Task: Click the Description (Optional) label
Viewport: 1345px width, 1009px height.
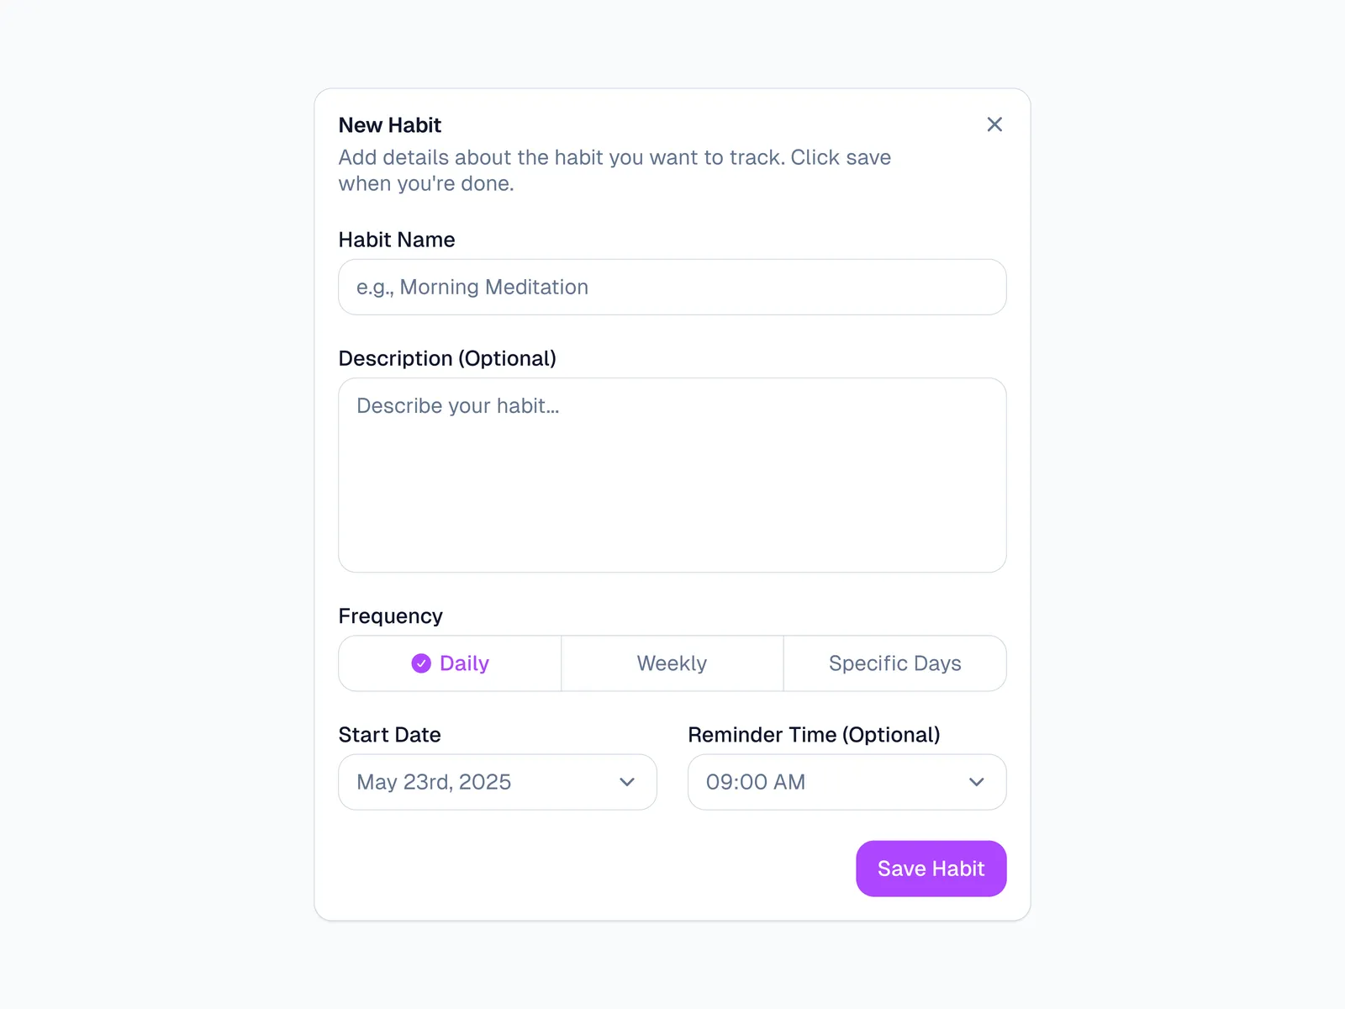Action: (447, 358)
